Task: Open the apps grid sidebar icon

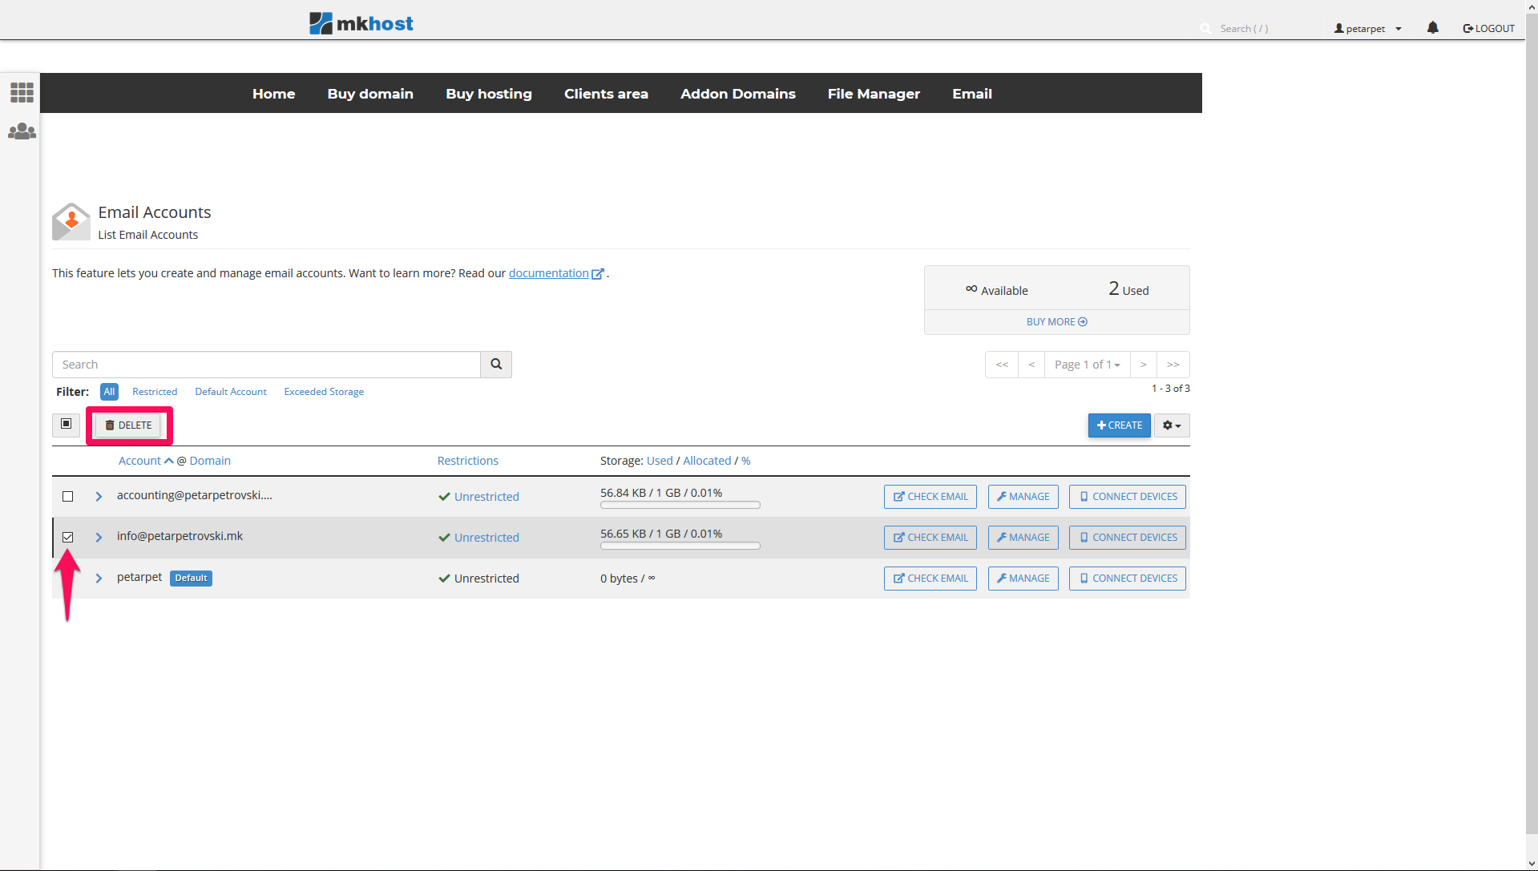Action: (x=22, y=92)
